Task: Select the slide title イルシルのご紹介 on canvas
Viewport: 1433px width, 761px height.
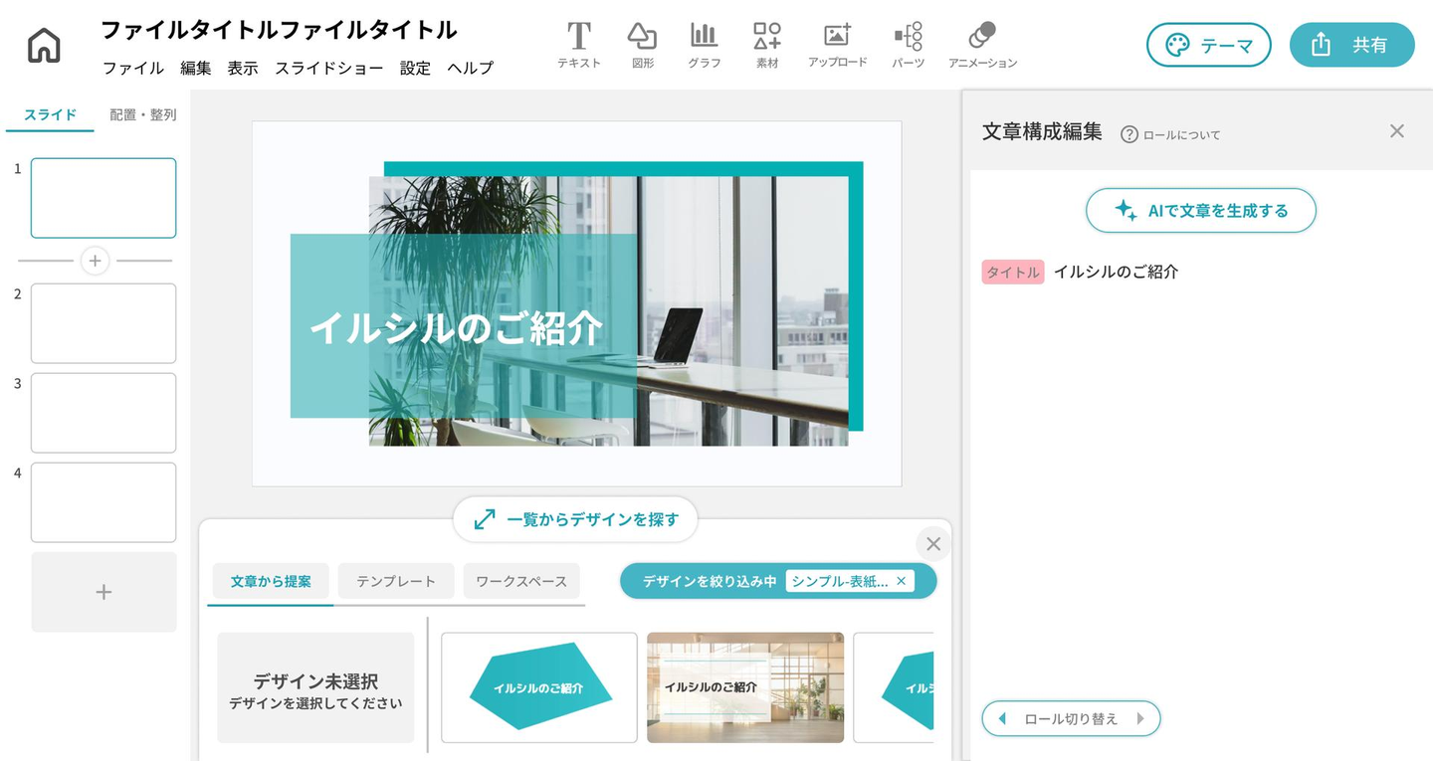Action: [457, 327]
